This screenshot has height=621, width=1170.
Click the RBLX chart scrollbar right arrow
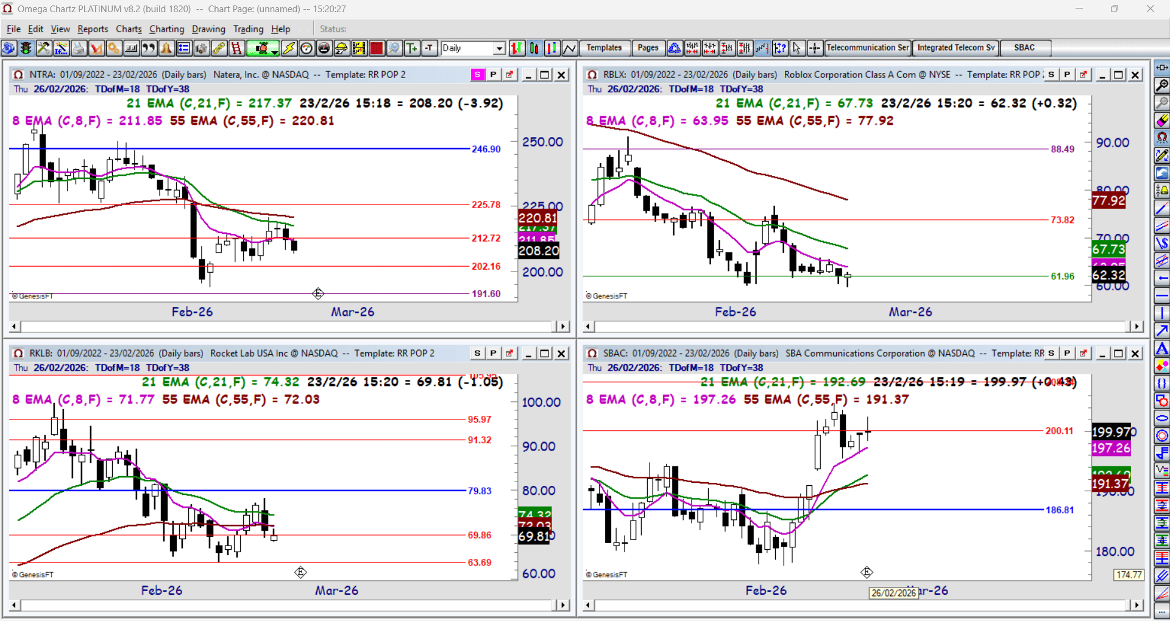tap(1136, 326)
